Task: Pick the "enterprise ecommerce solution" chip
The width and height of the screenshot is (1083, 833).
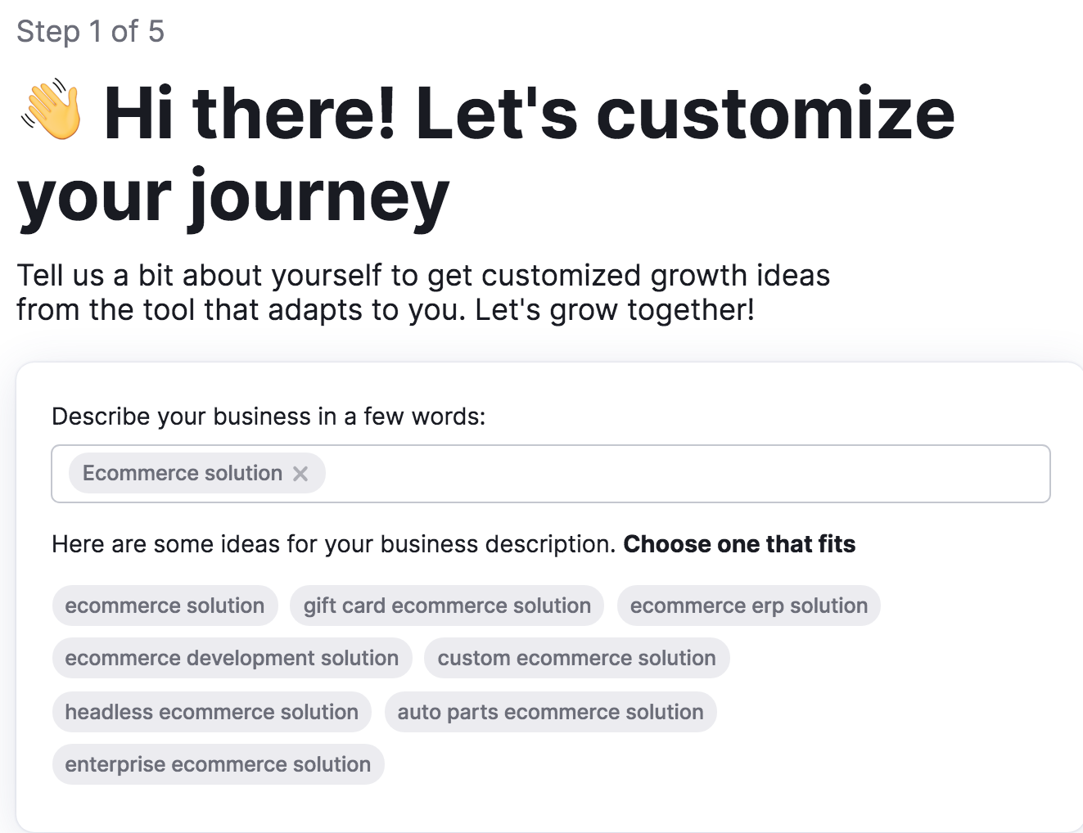Action: pos(218,764)
